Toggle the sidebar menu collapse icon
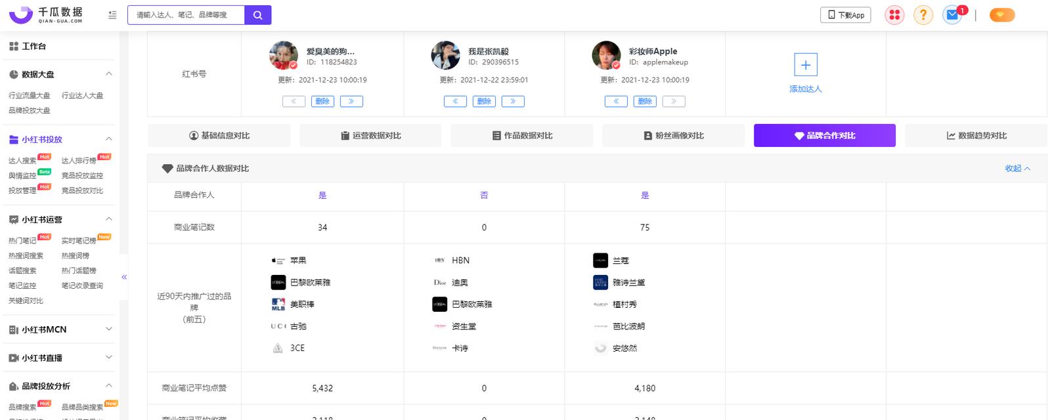The image size is (1048, 420). (x=112, y=14)
